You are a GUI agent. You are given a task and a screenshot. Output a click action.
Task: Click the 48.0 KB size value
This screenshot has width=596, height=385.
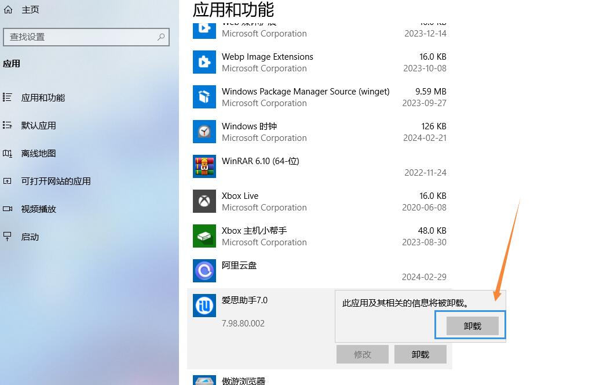432,231
